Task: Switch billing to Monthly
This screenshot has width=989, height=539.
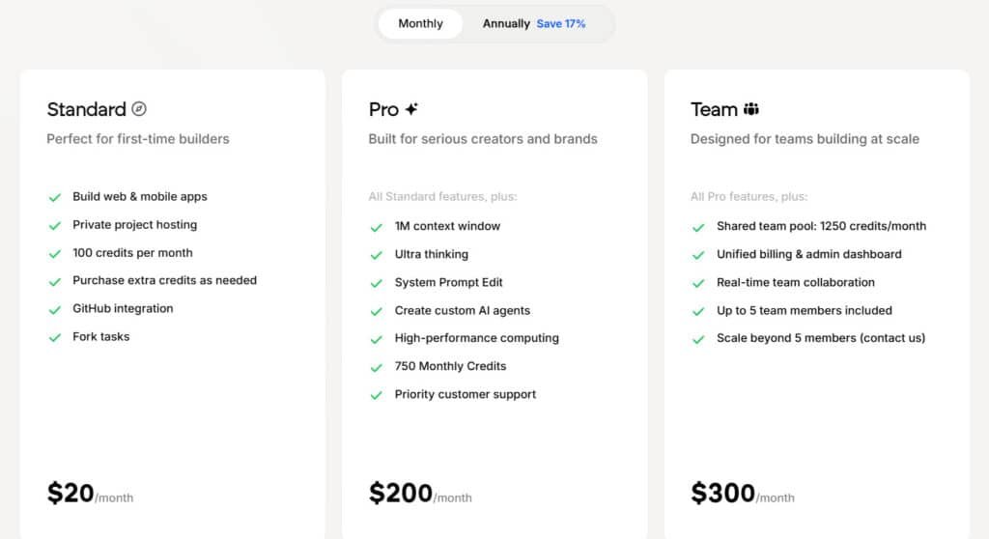Action: point(420,23)
